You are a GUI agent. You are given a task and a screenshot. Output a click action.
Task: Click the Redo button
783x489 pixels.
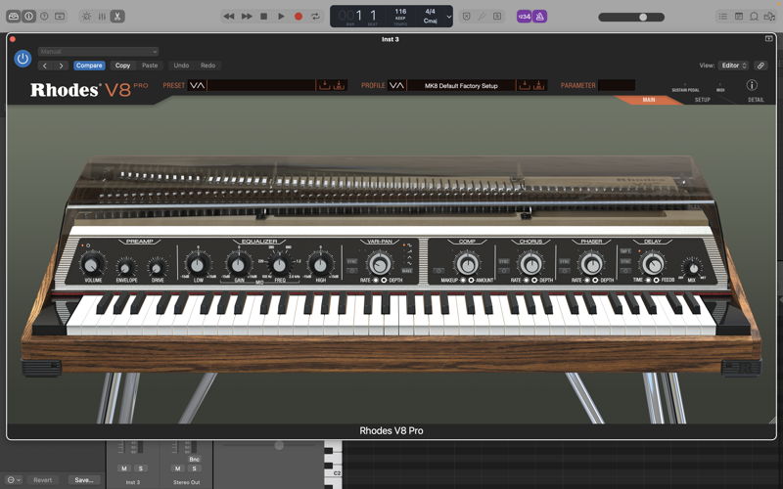(207, 66)
